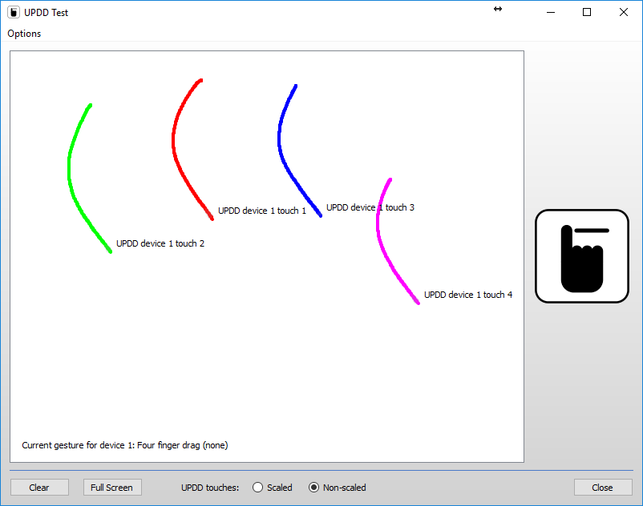The width and height of the screenshot is (643, 506).
Task: Click the 'UPDD device 1 touch 4' label
Action: 468,295
